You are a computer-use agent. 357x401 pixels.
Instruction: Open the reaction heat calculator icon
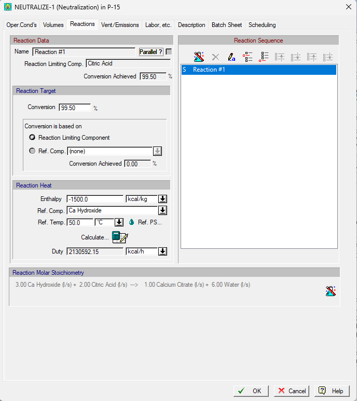coord(119,237)
